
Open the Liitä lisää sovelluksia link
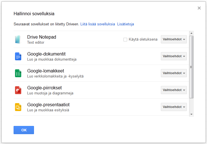coord(98,24)
